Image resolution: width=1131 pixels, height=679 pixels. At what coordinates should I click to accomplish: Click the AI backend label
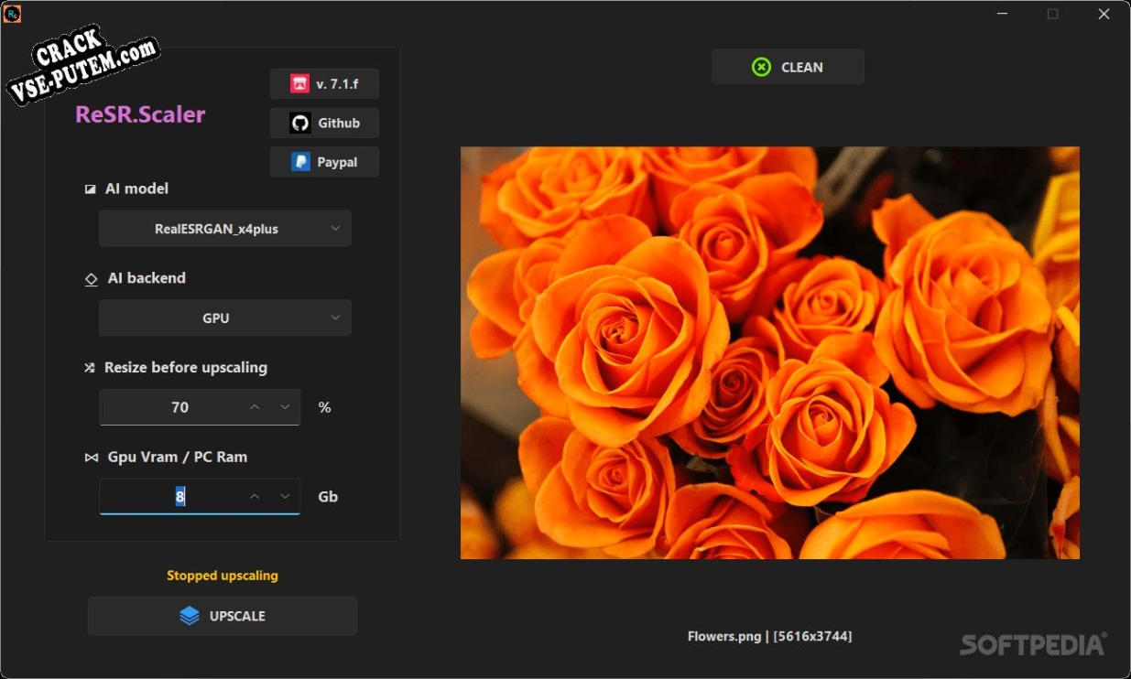(x=147, y=278)
